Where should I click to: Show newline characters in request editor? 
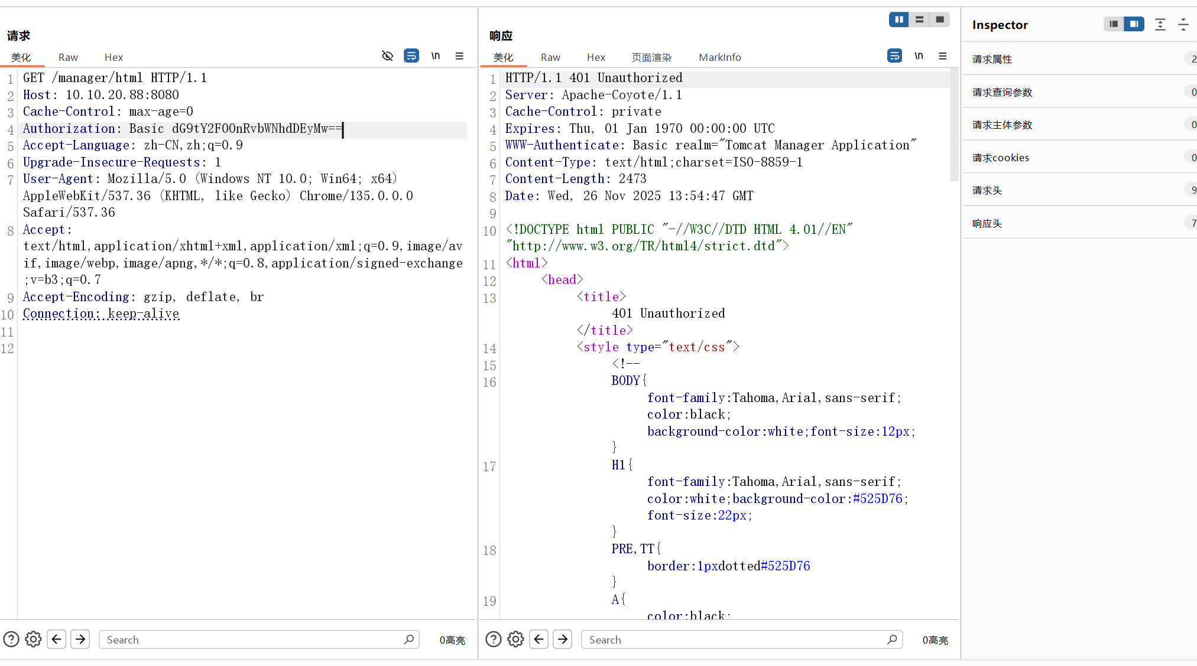436,56
